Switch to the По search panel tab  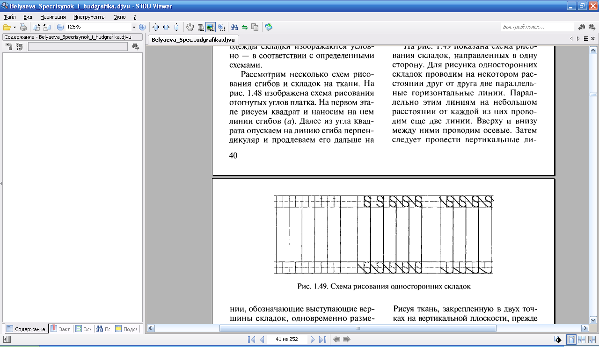click(103, 329)
